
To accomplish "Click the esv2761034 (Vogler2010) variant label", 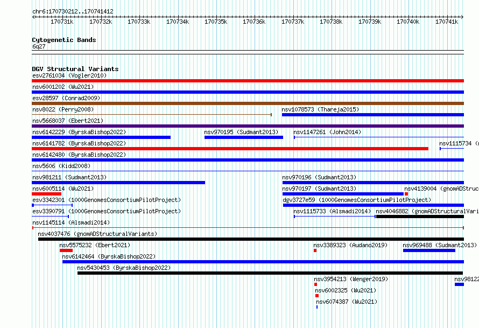I will point(69,75).
